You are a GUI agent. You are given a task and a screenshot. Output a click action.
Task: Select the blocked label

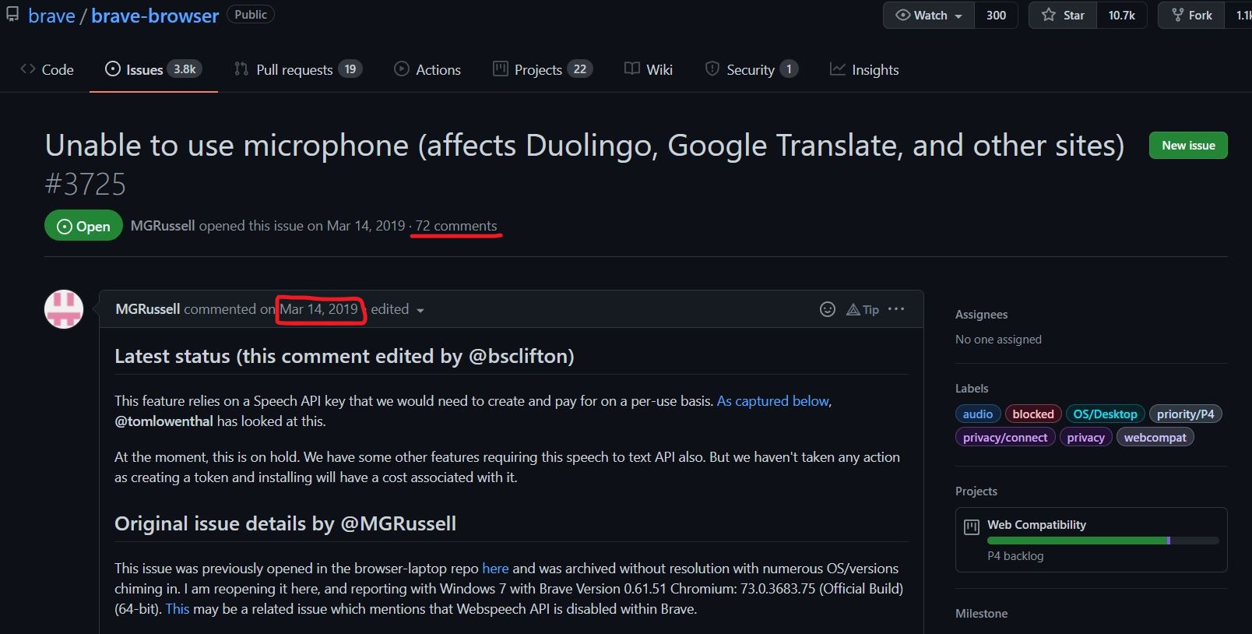[x=1032, y=414]
